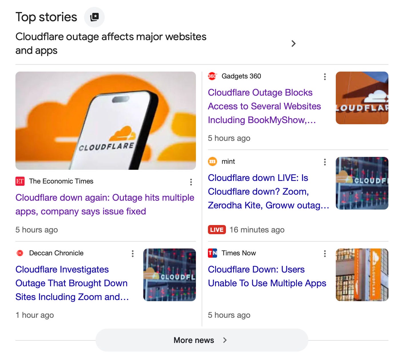
Task: Open the three-dot menu for the mint story
Action: 325,162
